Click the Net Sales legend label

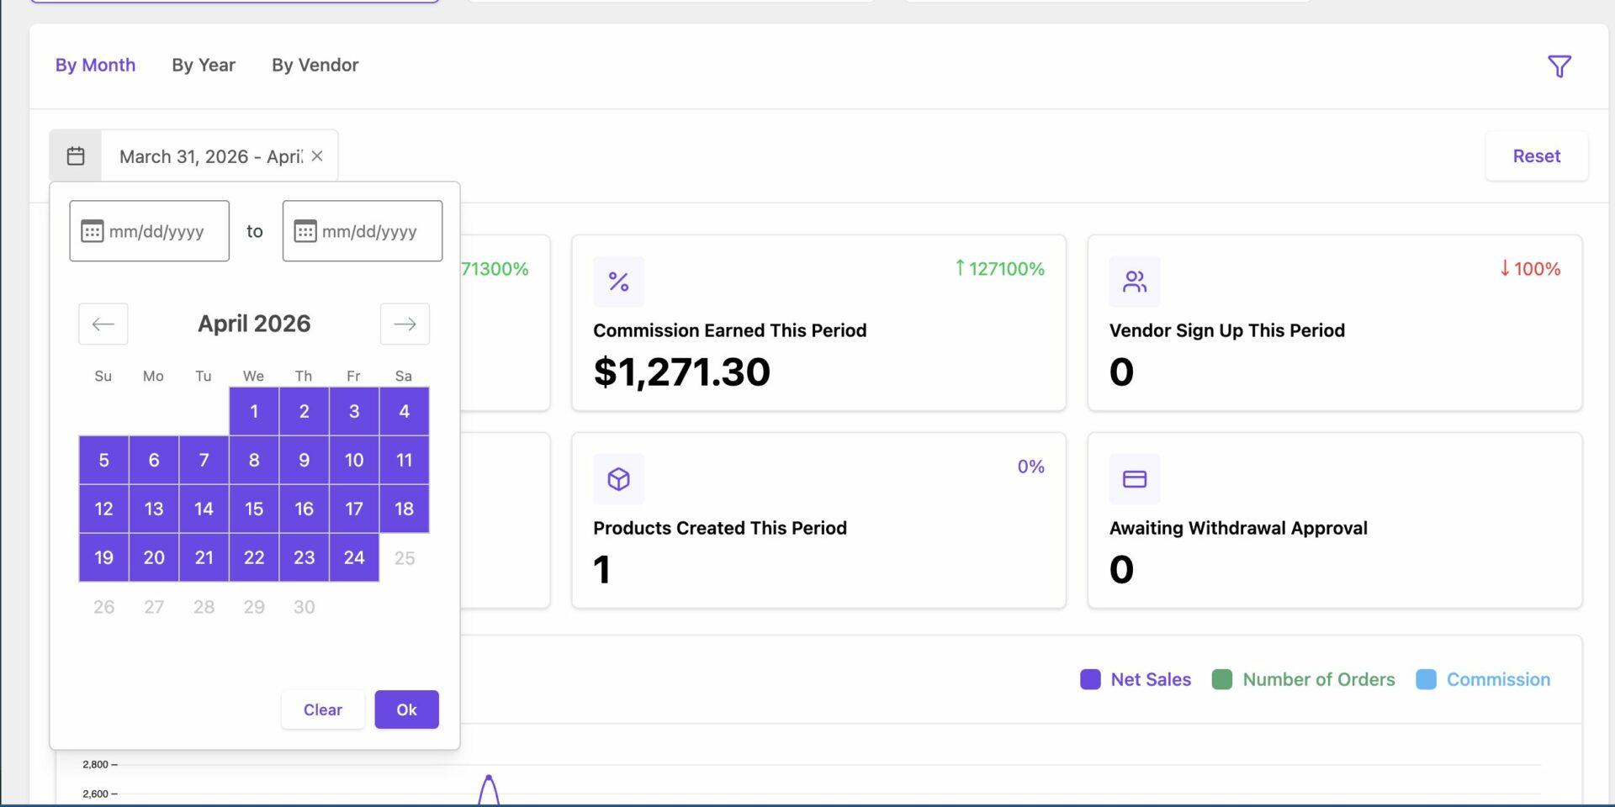coord(1151,679)
